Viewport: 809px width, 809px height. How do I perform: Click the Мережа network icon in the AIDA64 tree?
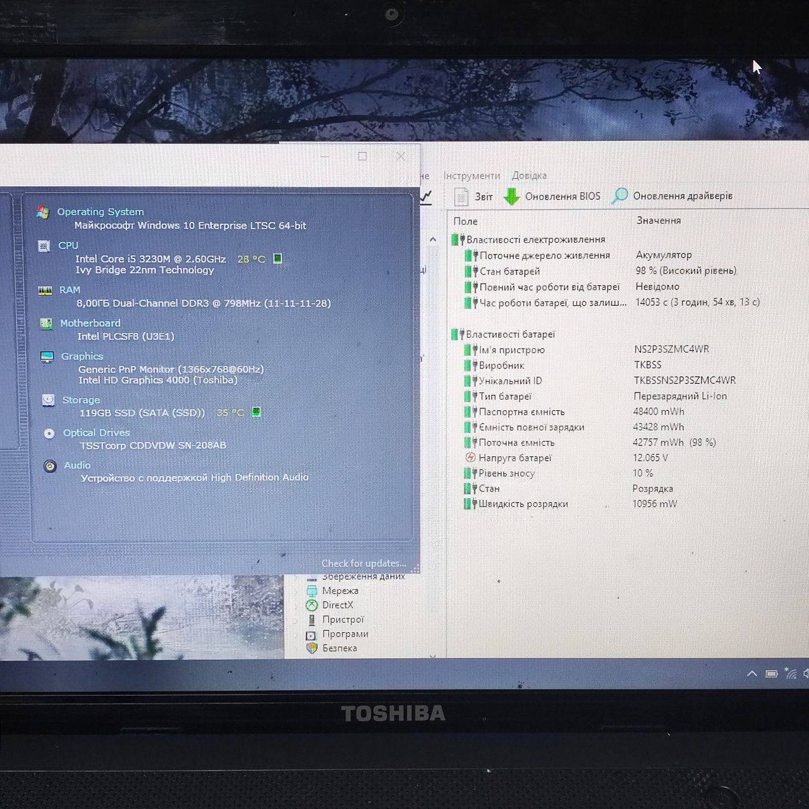click(312, 591)
